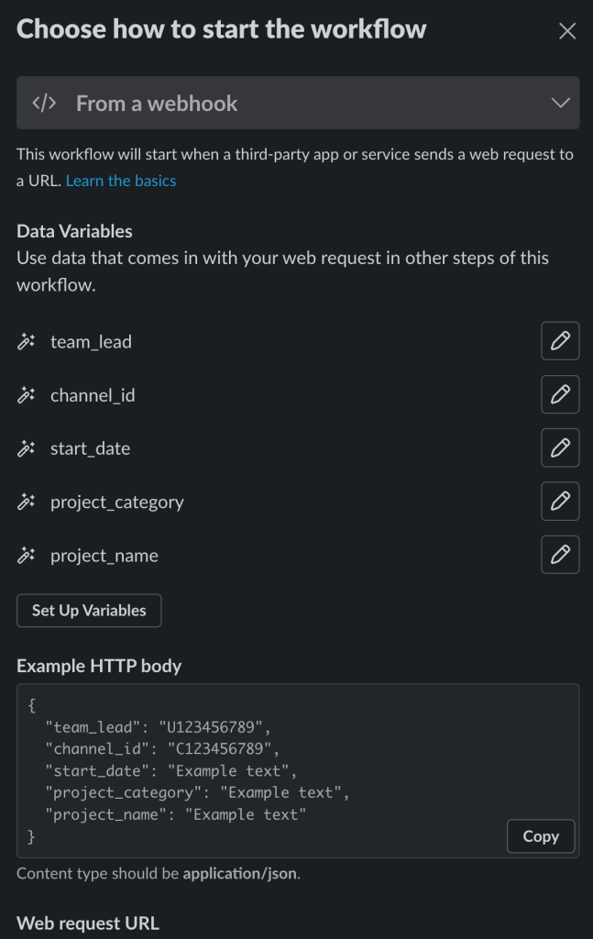593x939 pixels.
Task: Click the Set Up Variables button
Action: point(88,610)
